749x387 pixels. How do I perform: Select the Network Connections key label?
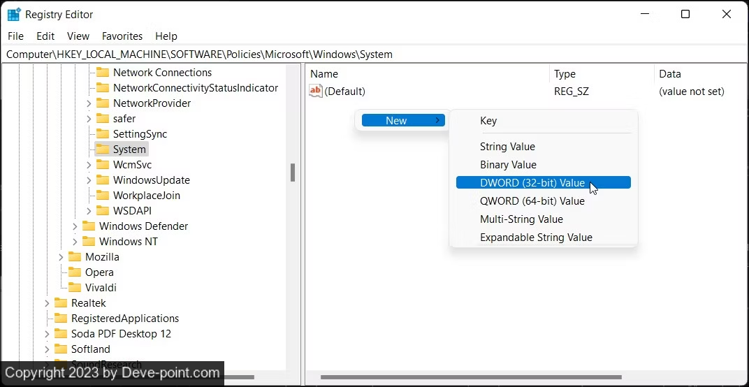[162, 73]
